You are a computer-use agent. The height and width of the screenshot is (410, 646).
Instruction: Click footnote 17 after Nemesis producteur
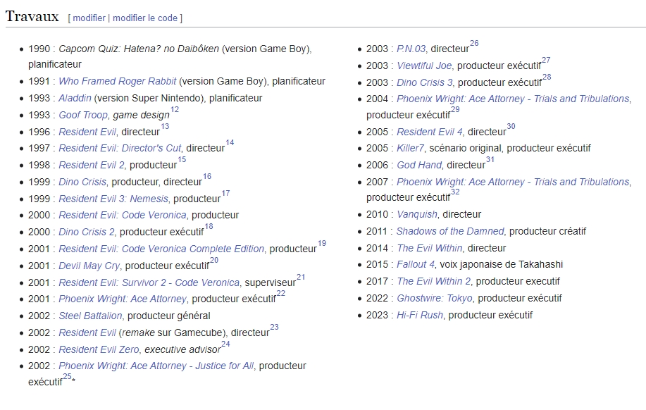[225, 193]
